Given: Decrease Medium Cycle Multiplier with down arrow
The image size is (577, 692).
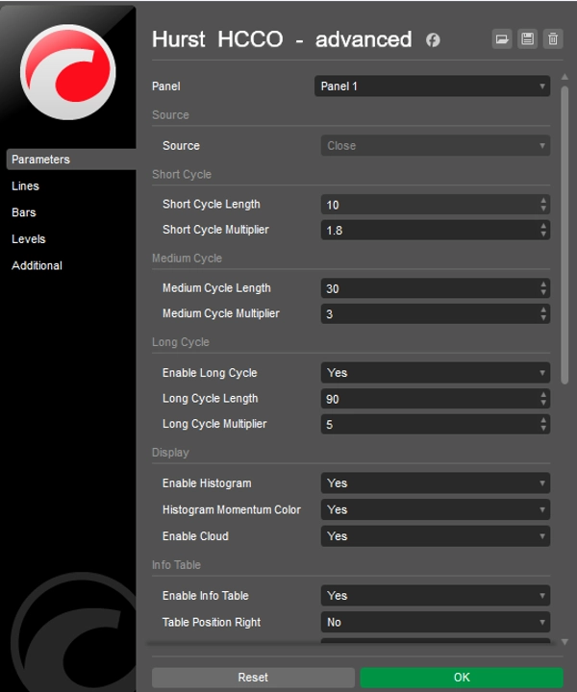Looking at the screenshot, I should pos(543,318).
